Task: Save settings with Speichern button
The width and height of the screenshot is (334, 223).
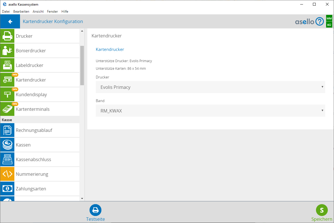Action: click(x=322, y=213)
